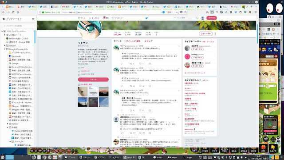View the Tweets count stat
Screen dimensions: 284x160
tap(117, 34)
